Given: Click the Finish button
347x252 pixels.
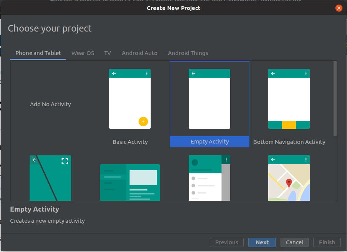Looking at the screenshot, I should 327,242.
